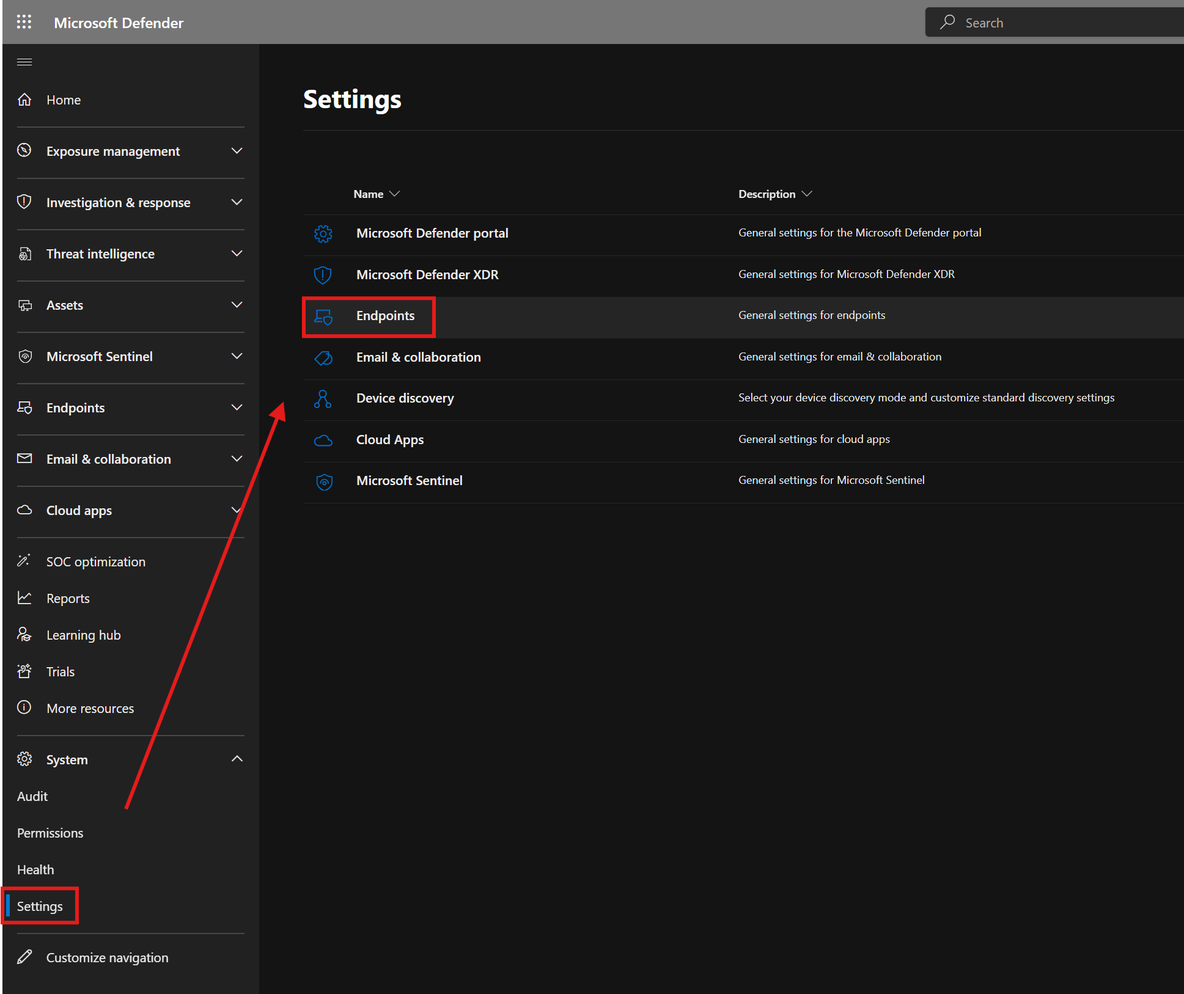Viewport: 1184px width, 994px height.
Task: Expand Microsoft Sentinel sidebar chevron
Action: [x=237, y=356]
